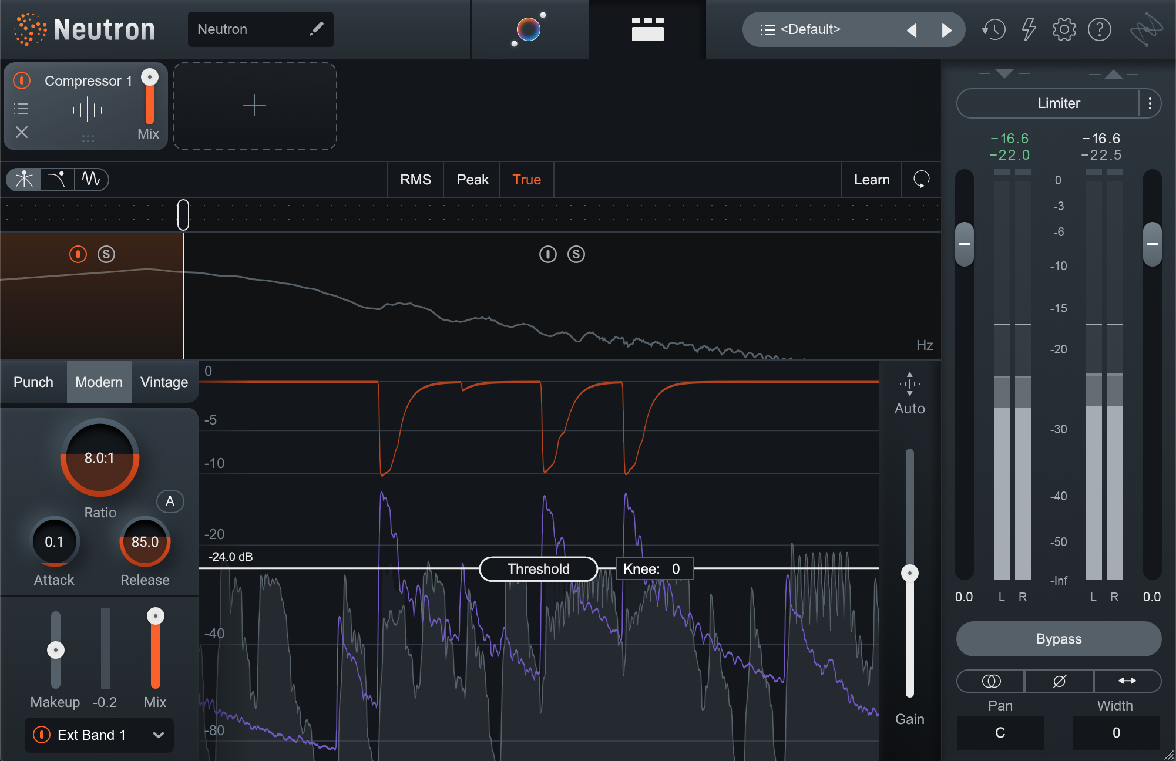Click the output gain up arrow above Limiter
Screen dimensions: 1176x761
point(1113,73)
